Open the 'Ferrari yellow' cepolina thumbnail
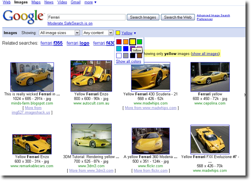This screenshot has width=251, height=181. (210, 77)
